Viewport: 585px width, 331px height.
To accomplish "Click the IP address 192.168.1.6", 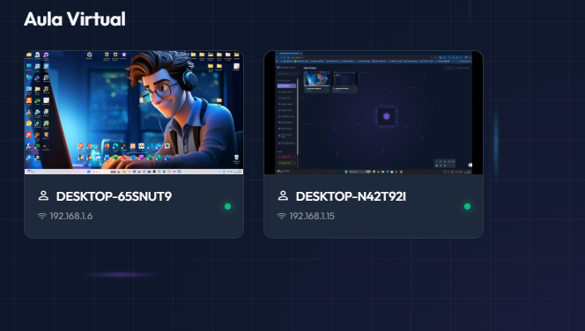I will (x=70, y=216).
